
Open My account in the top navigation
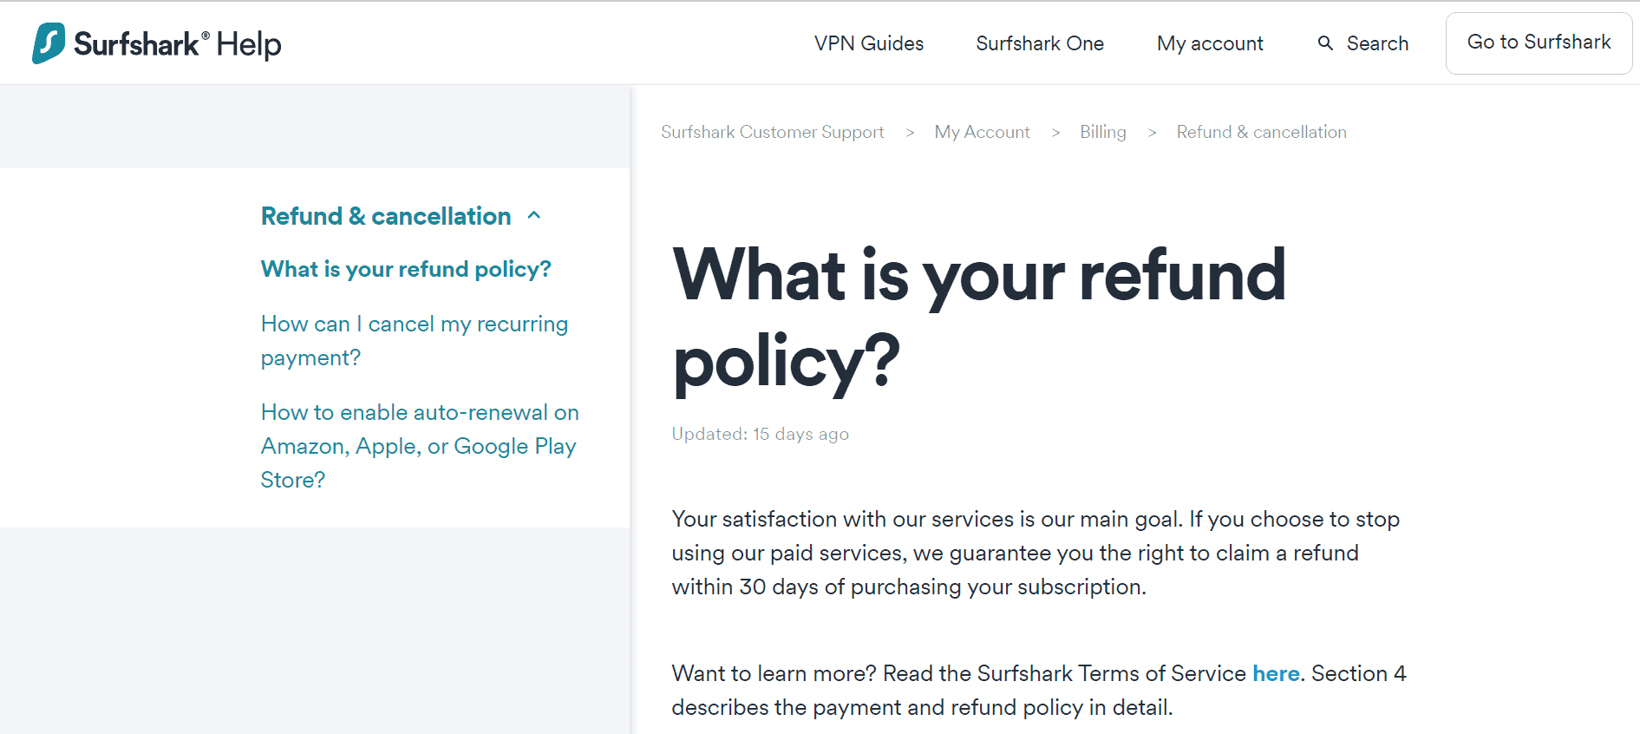(1210, 43)
